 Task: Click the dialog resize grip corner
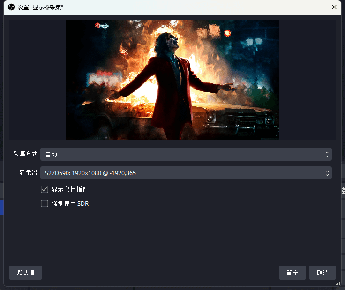pyautogui.click(x=338, y=283)
